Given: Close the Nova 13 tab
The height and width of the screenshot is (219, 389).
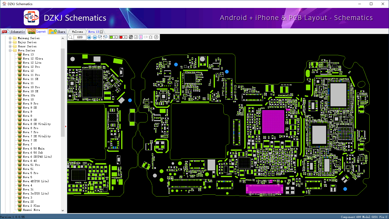Looking at the screenshot, I should [101, 32].
